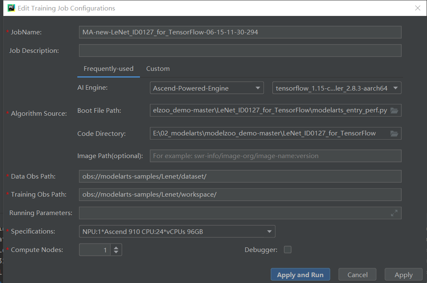This screenshot has width=427, height=283.
Task: Expand the Running Parameters field editor
Action: click(x=394, y=213)
